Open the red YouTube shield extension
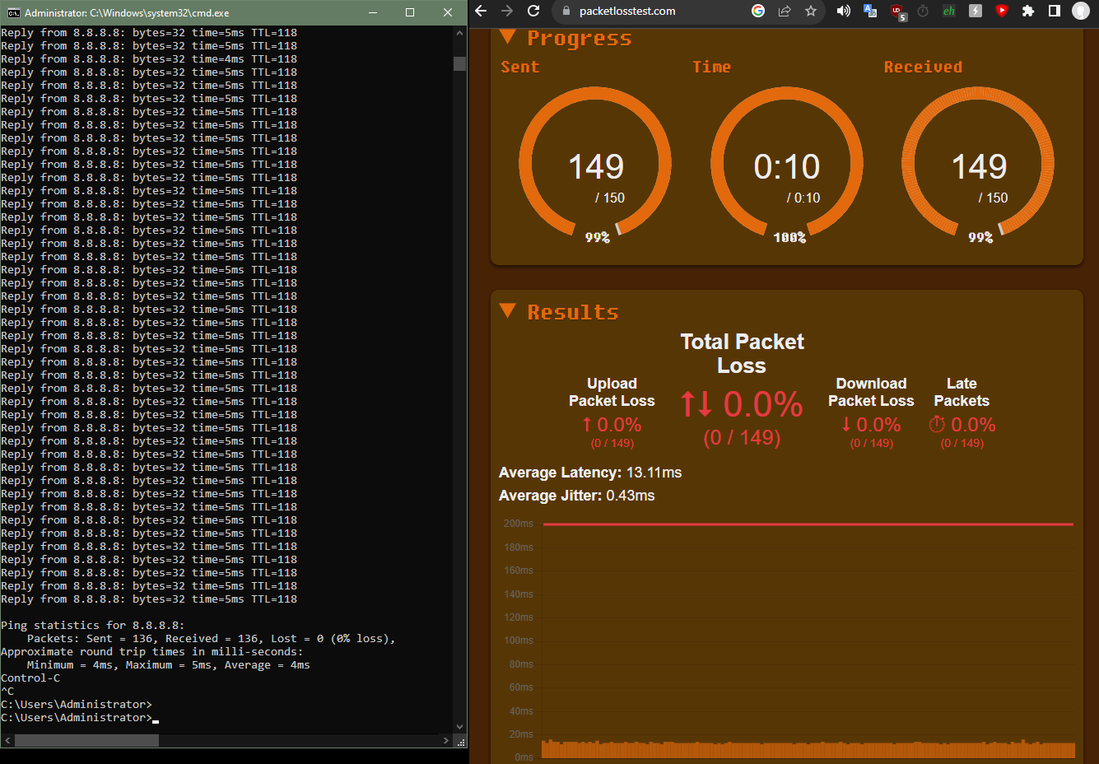The height and width of the screenshot is (764, 1099). pyautogui.click(x=1002, y=11)
